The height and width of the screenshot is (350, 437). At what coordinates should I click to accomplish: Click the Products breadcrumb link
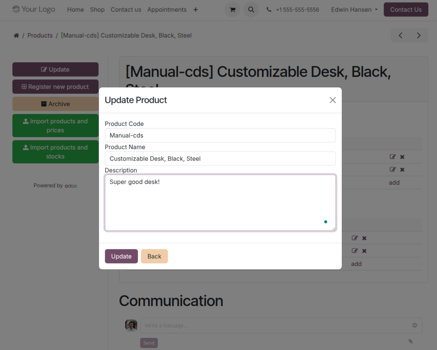coord(40,36)
